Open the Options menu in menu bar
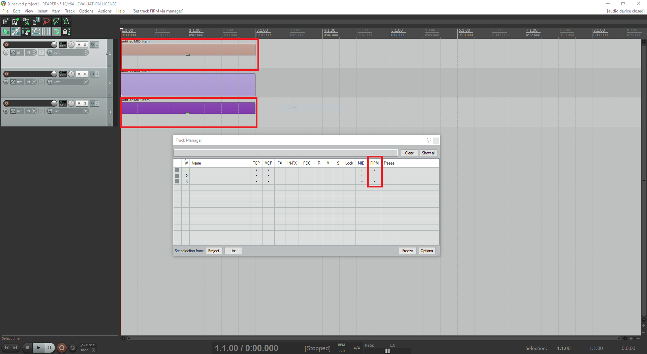The image size is (647, 354). pos(86,11)
